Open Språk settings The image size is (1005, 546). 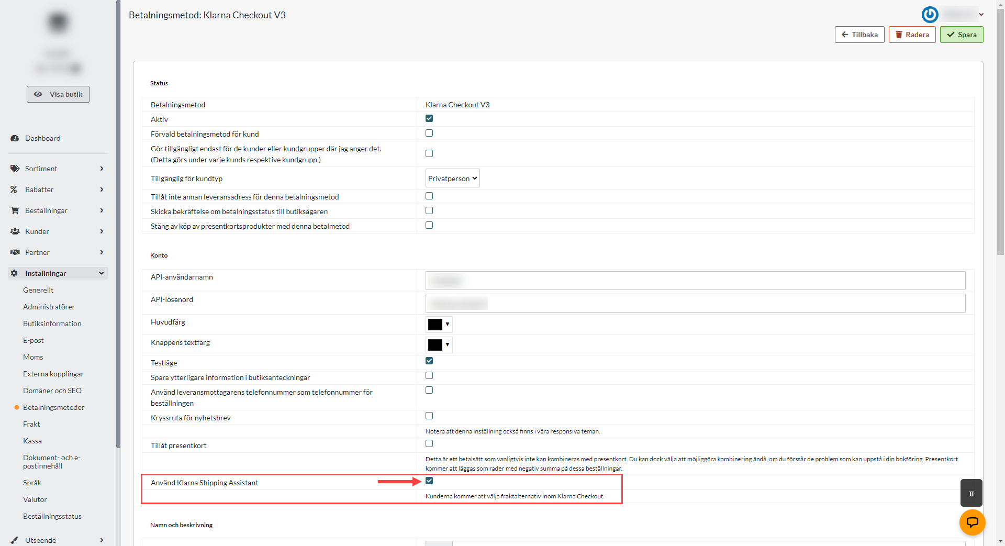32,483
